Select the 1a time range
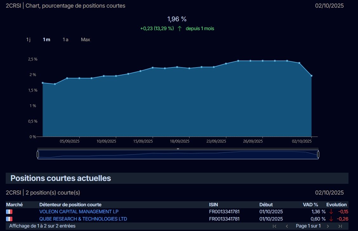 (x=65, y=40)
